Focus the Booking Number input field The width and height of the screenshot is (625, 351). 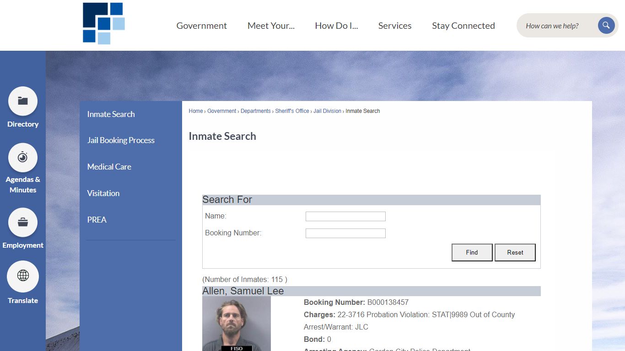(345, 234)
